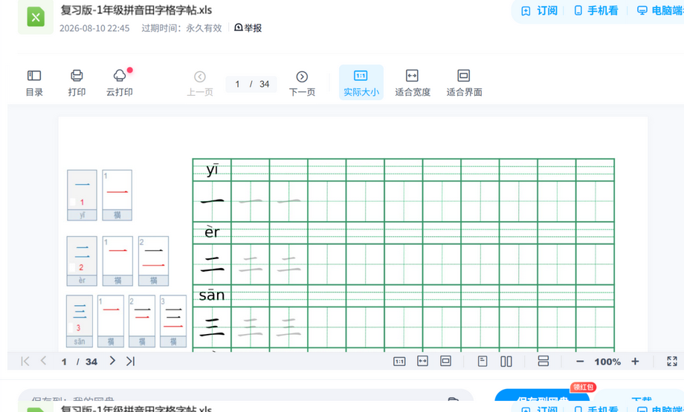Zoom out with the minus button
Viewport: 684px width, 412px height.
(x=580, y=362)
